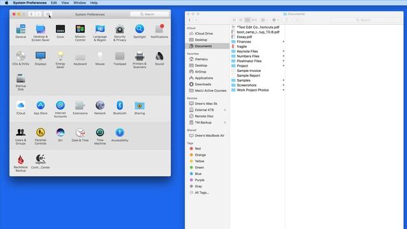Open Language & Region pane
Image resolution: width=407 pixels, height=229 pixels.
[x=100, y=32]
